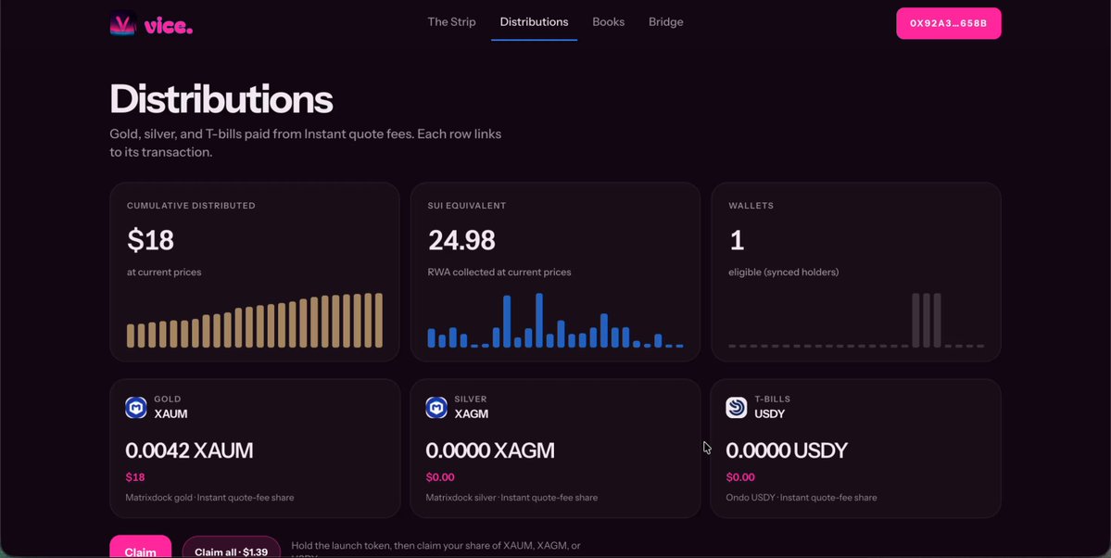Image resolution: width=1111 pixels, height=558 pixels.
Task: Click the SUI Equivalent blue bar chart
Action: 556,321
